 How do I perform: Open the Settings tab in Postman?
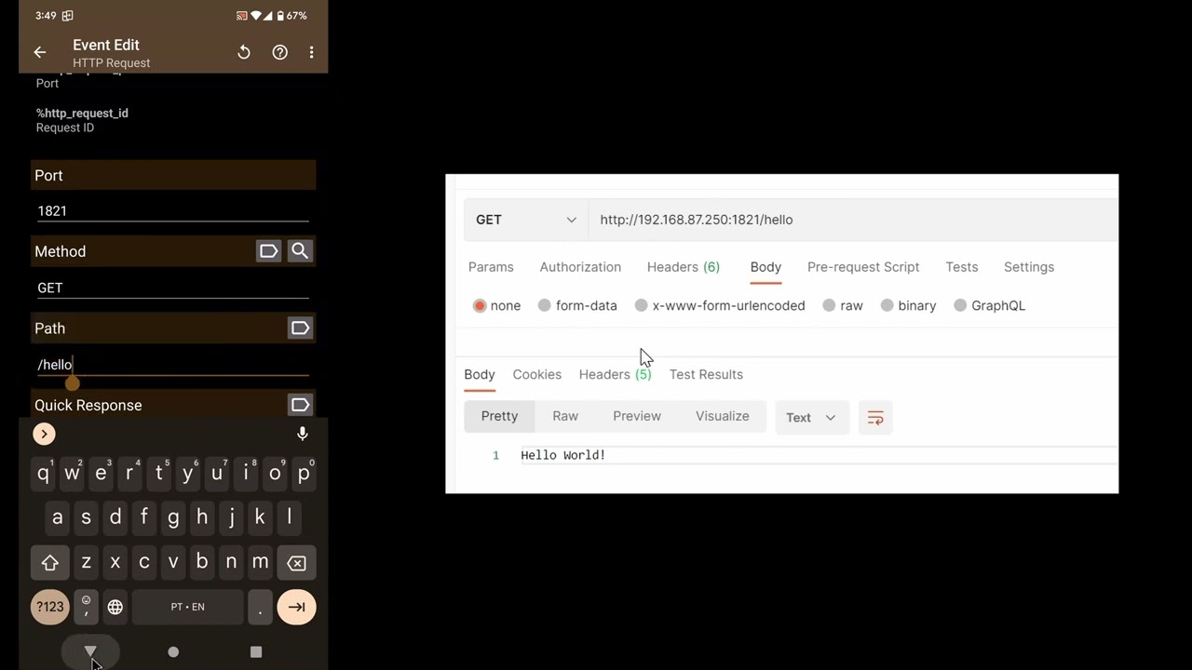click(x=1029, y=267)
